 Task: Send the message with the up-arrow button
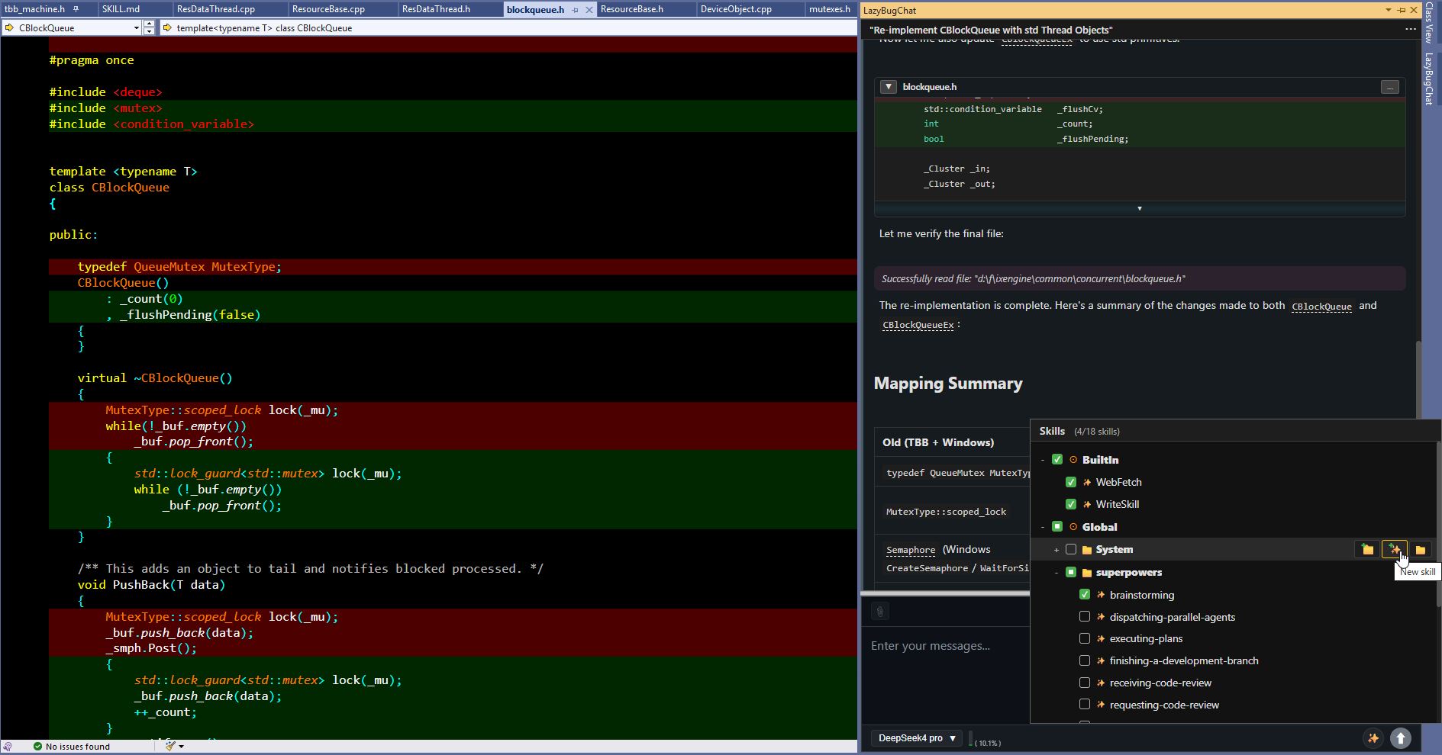(x=1400, y=738)
